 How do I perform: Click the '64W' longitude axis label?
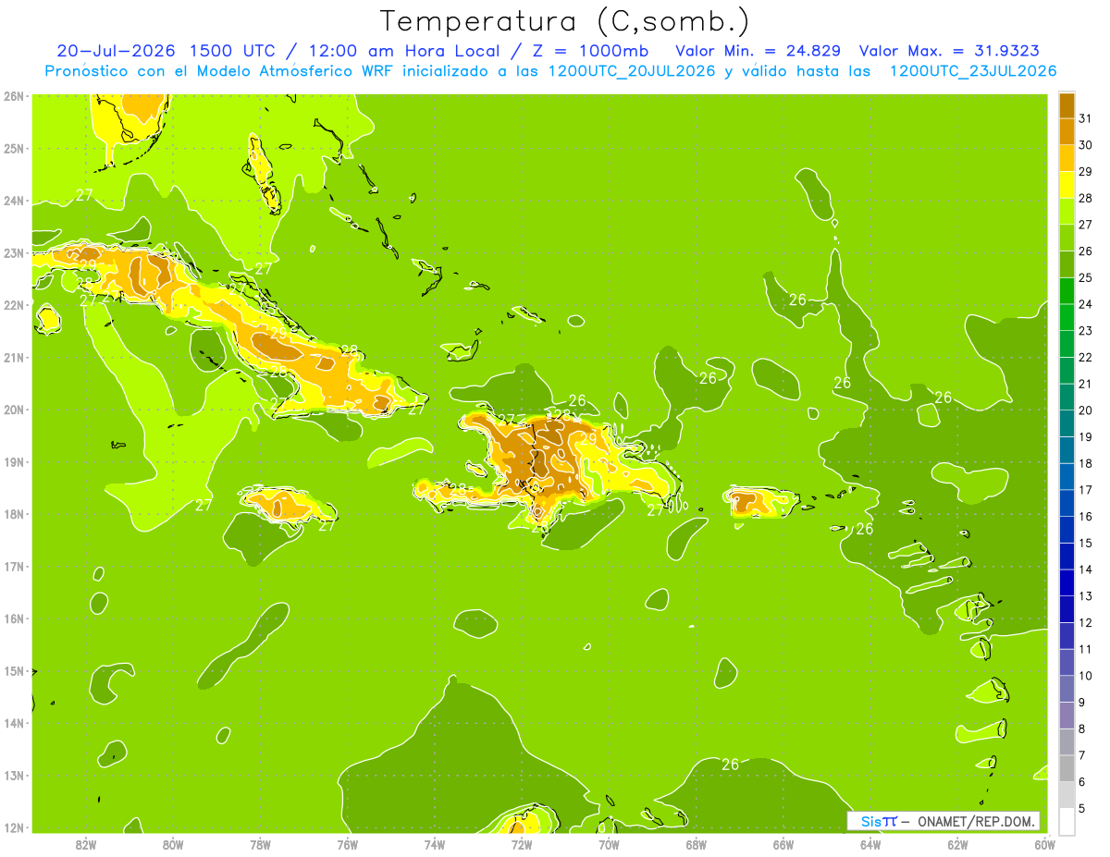[870, 844]
